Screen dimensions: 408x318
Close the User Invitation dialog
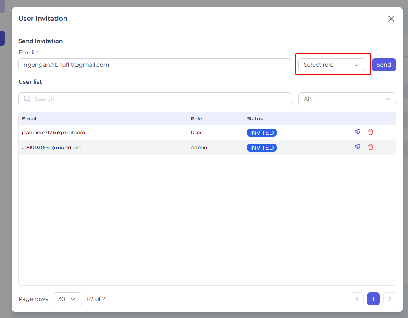(391, 19)
